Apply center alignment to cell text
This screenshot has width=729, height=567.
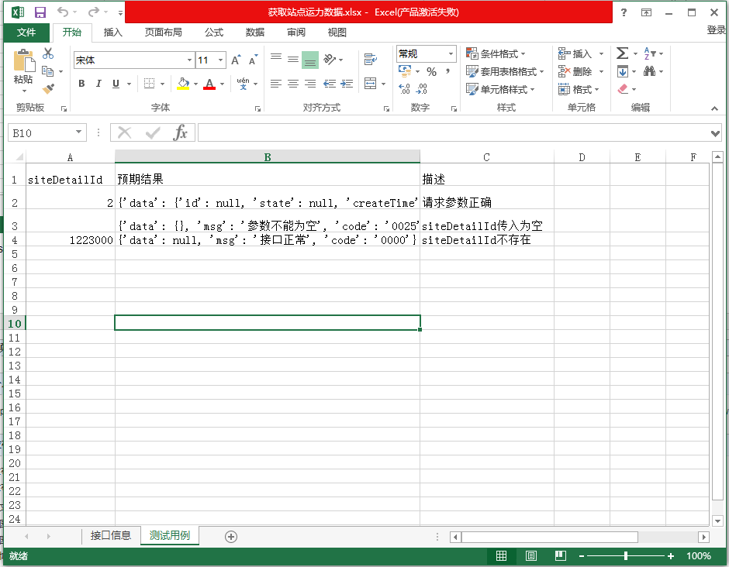(x=292, y=83)
